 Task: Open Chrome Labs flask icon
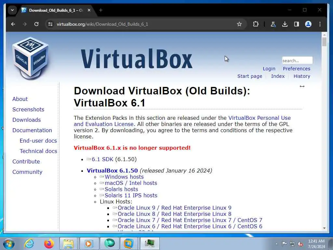tap(273, 24)
